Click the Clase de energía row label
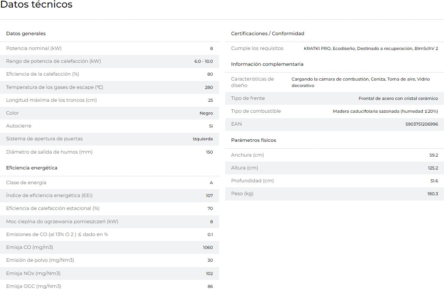This screenshot has width=444, height=289. pos(26,183)
